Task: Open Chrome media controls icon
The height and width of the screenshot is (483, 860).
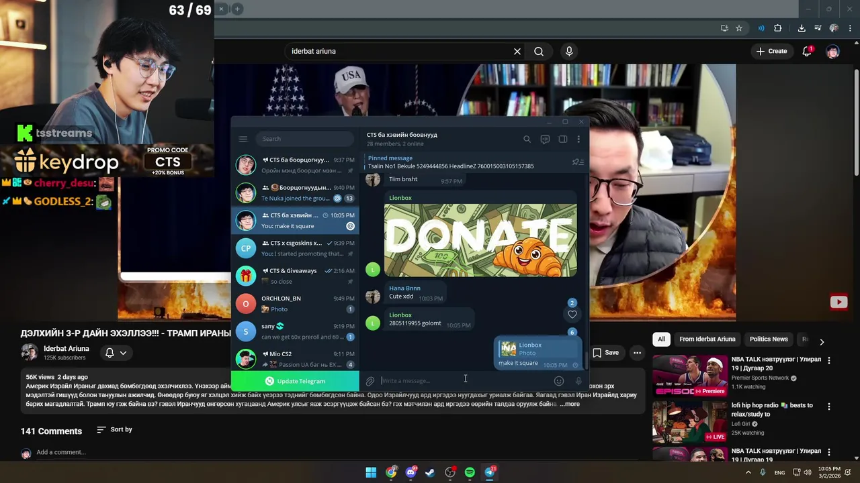Action: click(818, 28)
